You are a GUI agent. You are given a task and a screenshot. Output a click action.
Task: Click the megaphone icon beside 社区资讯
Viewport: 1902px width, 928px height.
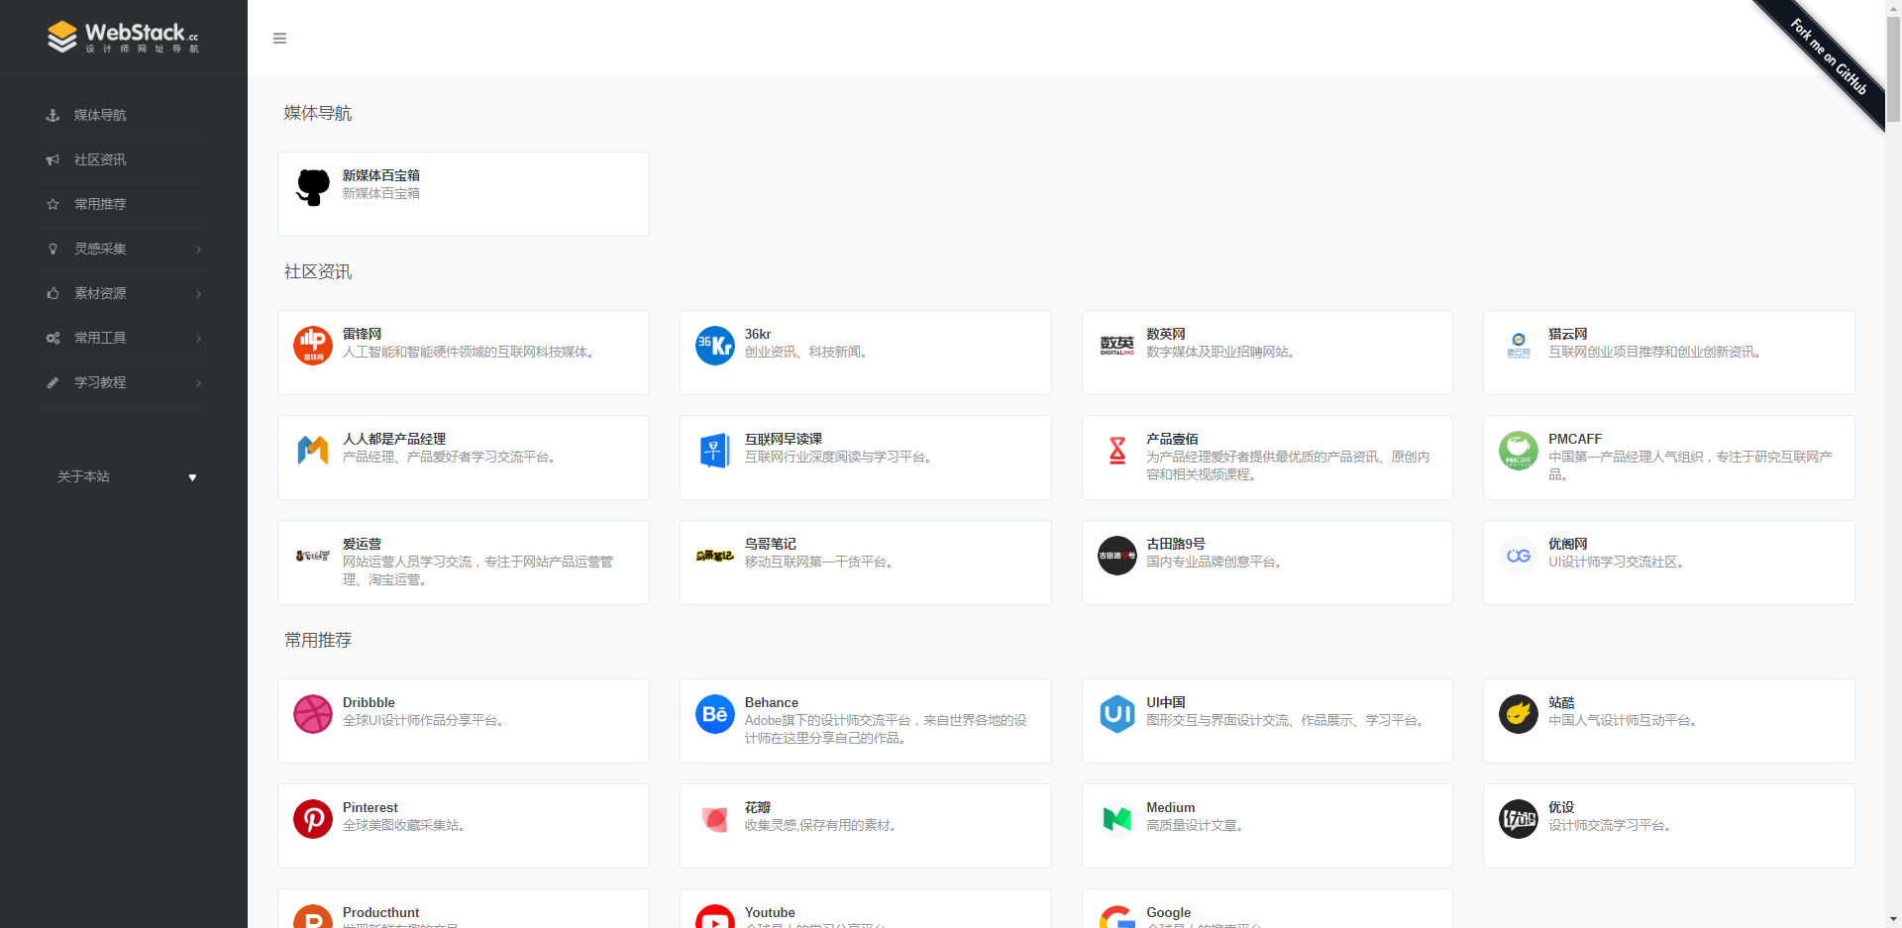(x=53, y=160)
